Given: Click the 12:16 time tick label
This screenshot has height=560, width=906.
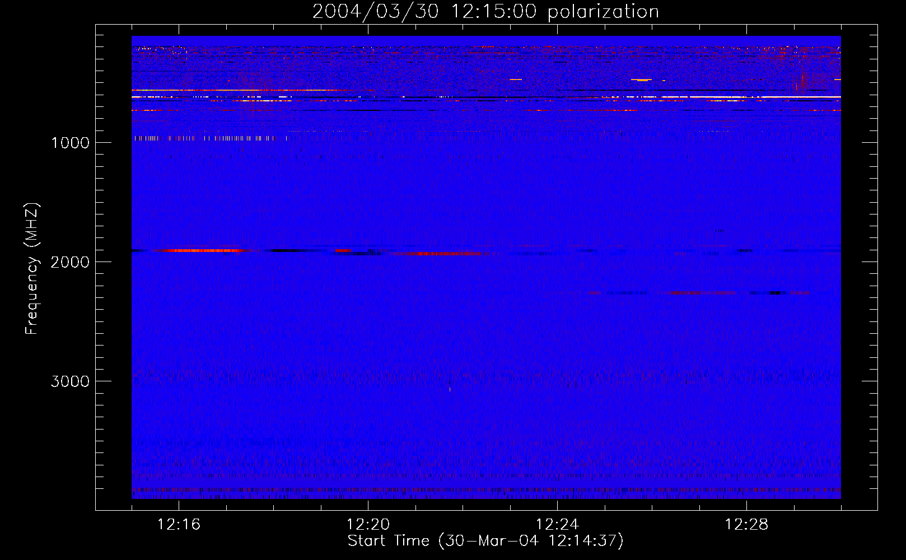Looking at the screenshot, I should (179, 525).
